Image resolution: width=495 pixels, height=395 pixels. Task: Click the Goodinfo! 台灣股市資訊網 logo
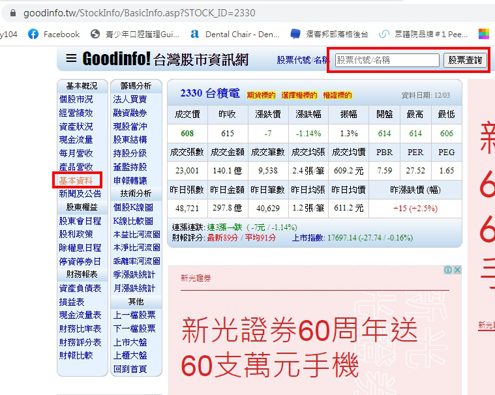pos(166,59)
